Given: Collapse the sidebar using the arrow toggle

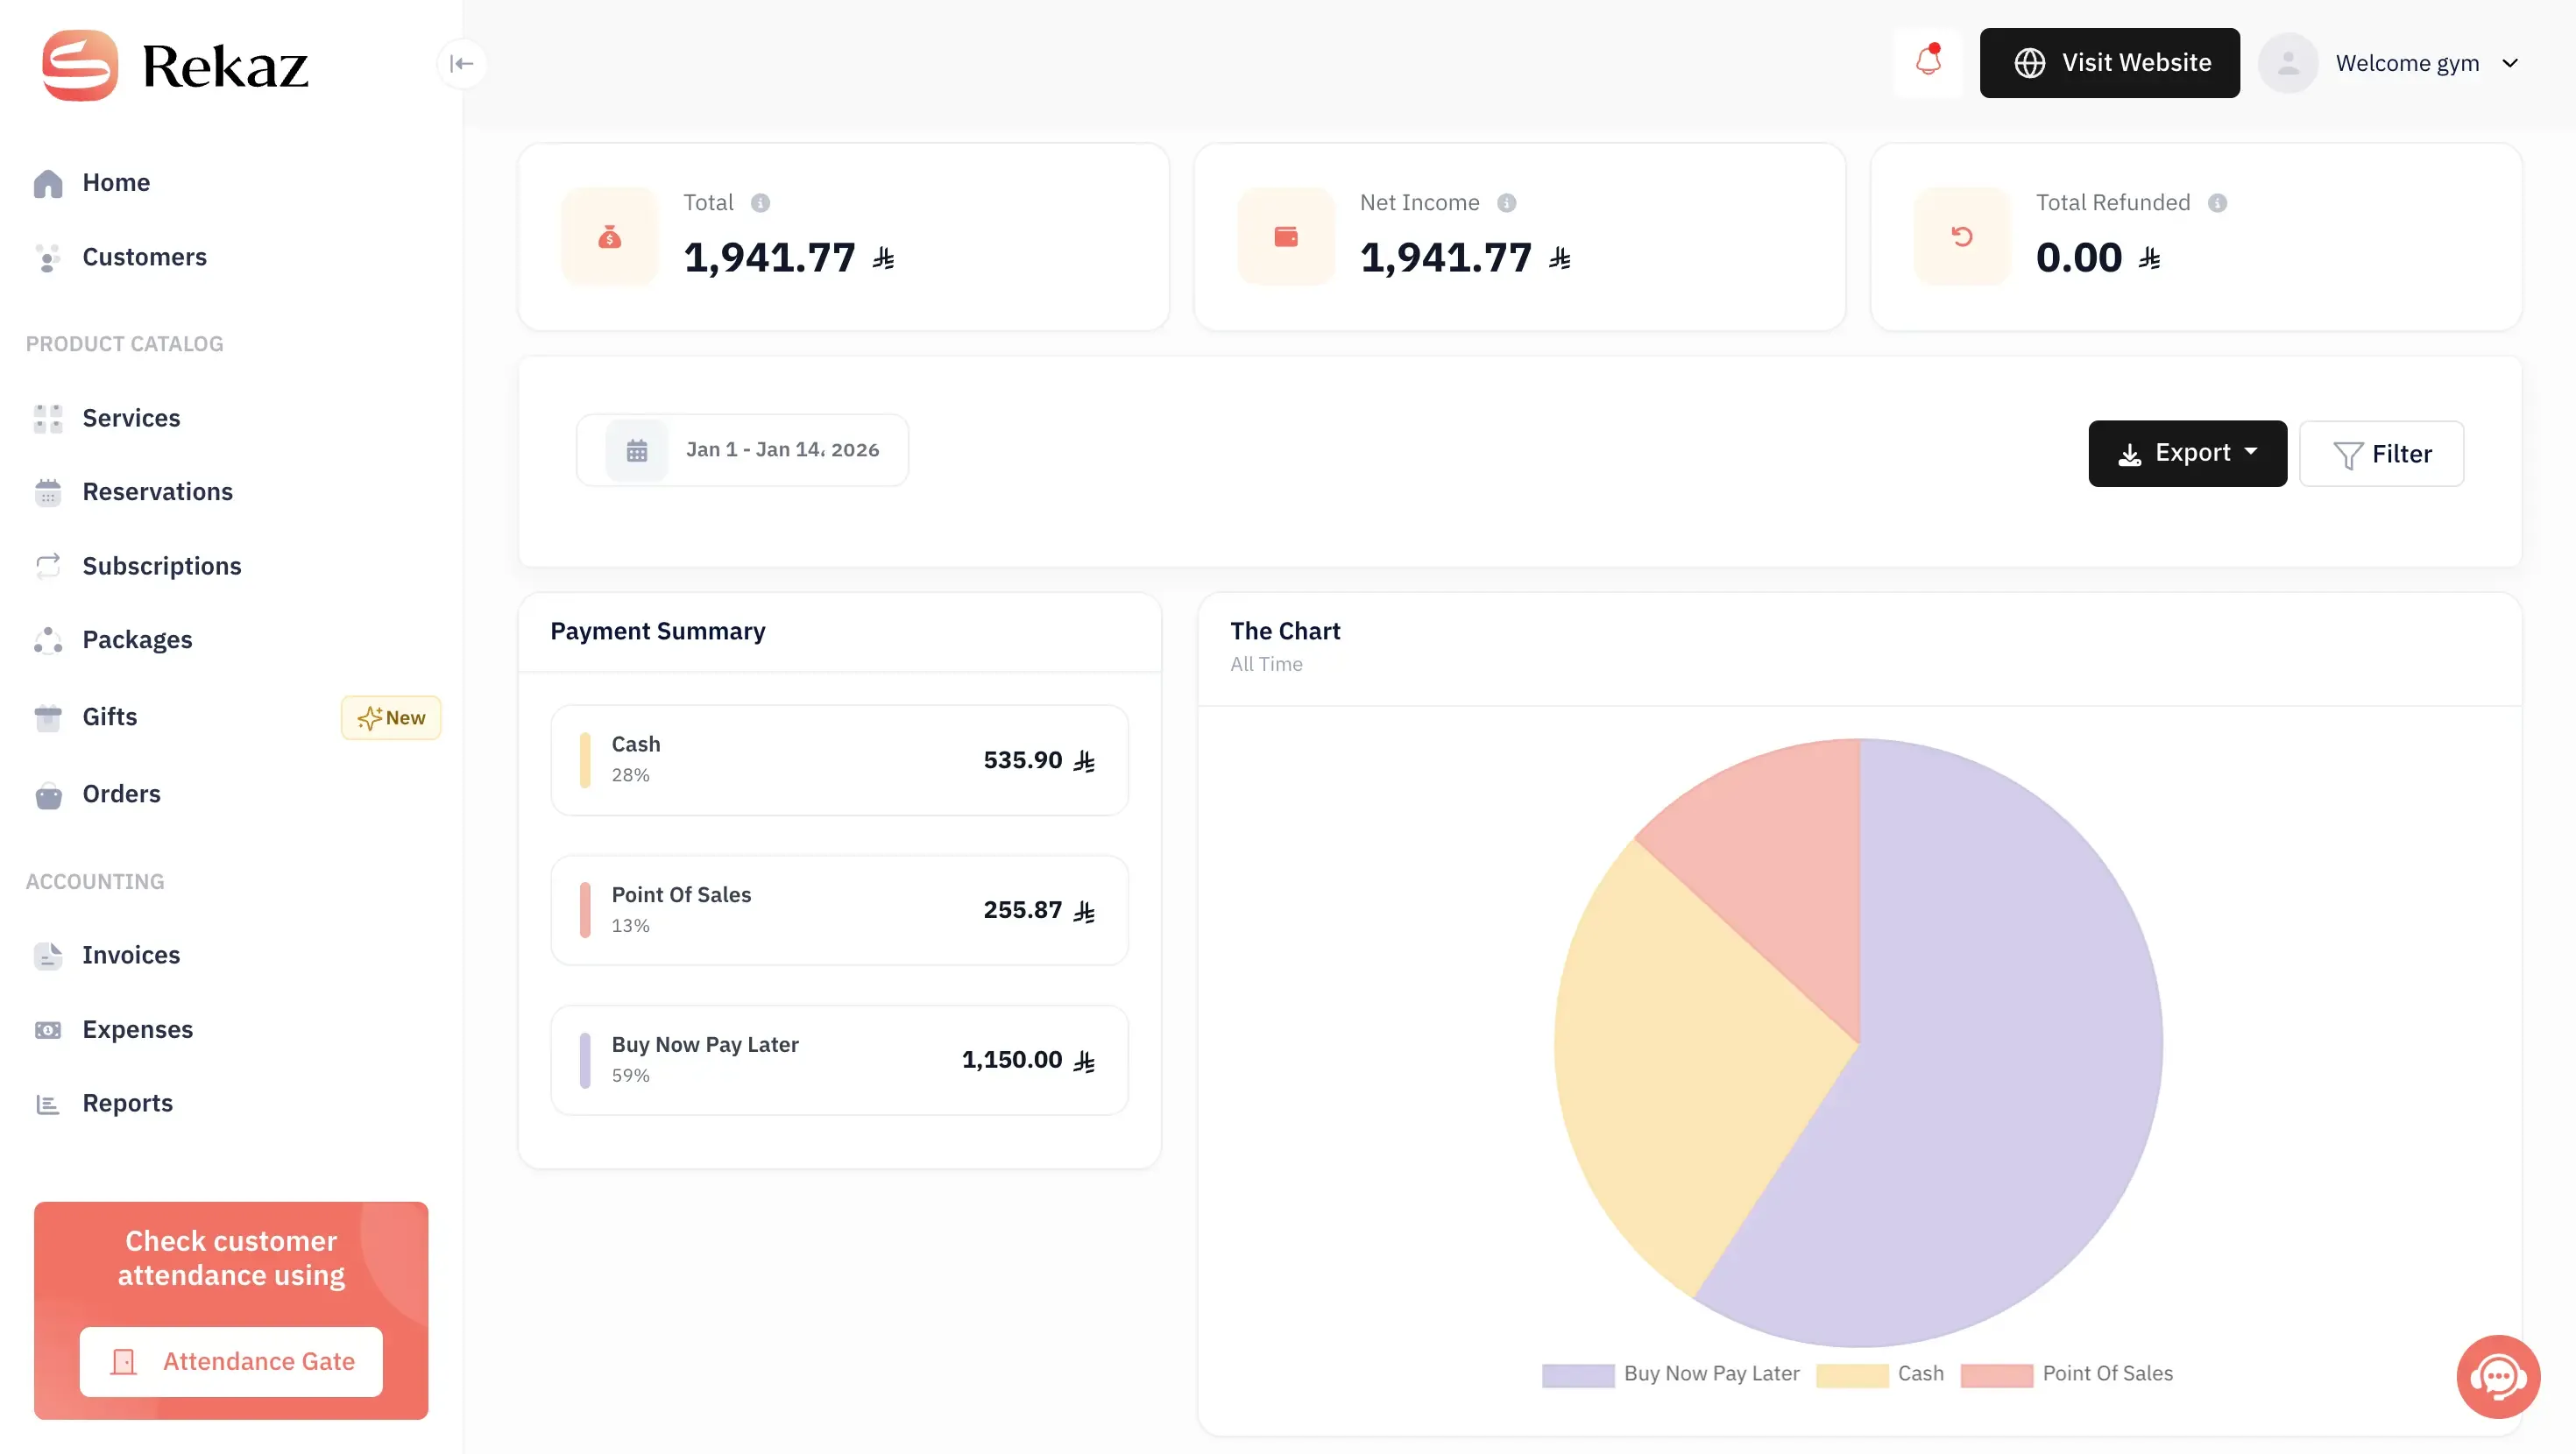Looking at the screenshot, I should coord(462,63).
